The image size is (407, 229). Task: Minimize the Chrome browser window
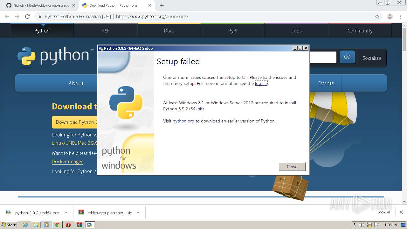click(380, 3)
